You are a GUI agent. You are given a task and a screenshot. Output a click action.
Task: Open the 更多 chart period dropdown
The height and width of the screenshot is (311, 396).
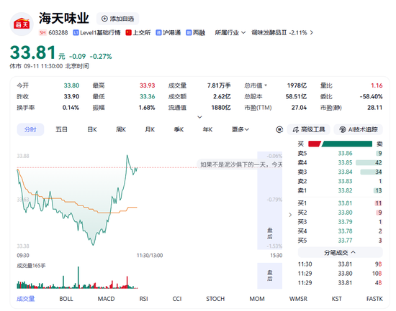[240, 129]
